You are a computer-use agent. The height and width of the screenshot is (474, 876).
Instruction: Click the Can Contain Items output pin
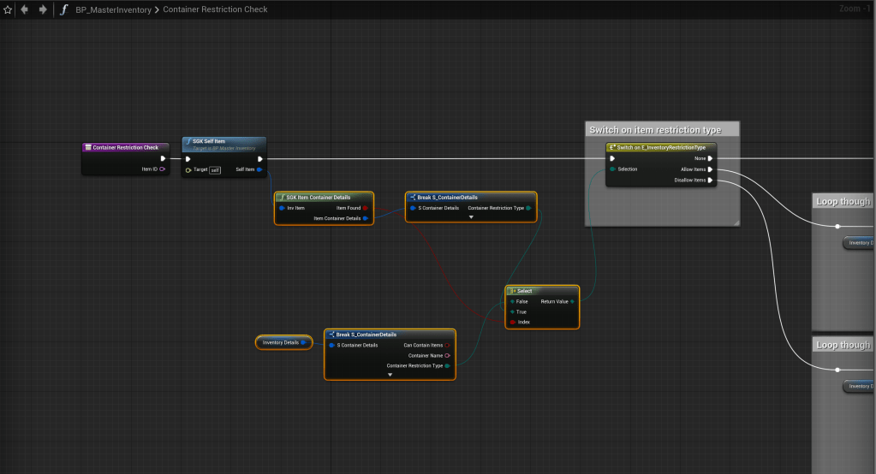pos(447,345)
